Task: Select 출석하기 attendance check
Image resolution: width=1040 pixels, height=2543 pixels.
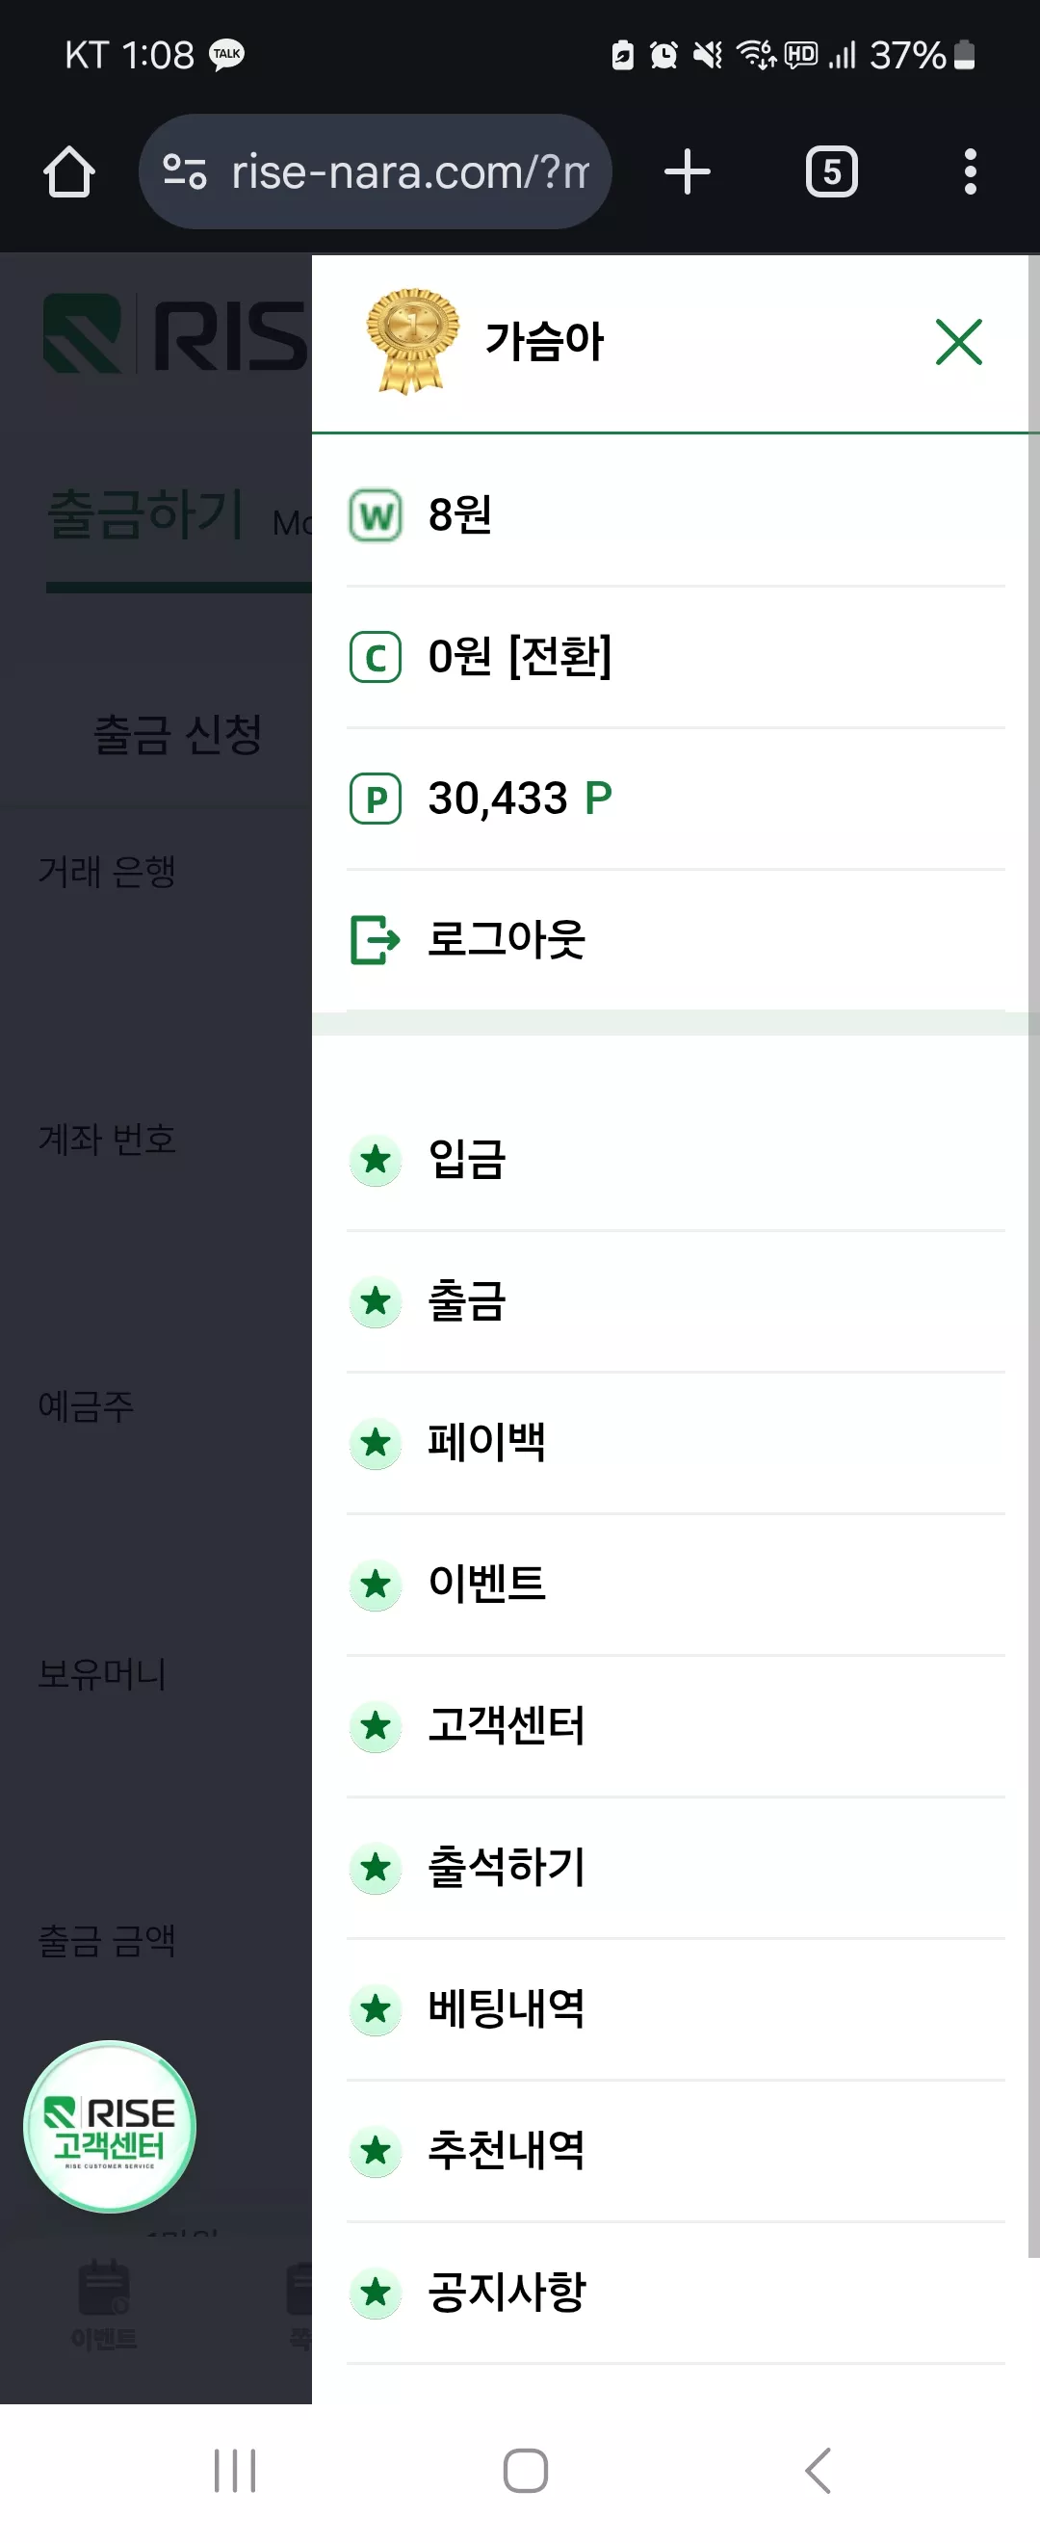Action: pos(676,1867)
